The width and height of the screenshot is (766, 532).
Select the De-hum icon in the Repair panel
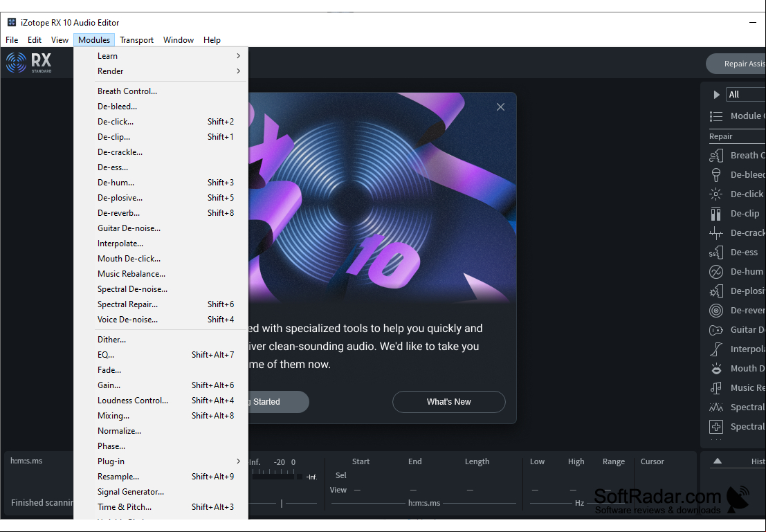[715, 272]
